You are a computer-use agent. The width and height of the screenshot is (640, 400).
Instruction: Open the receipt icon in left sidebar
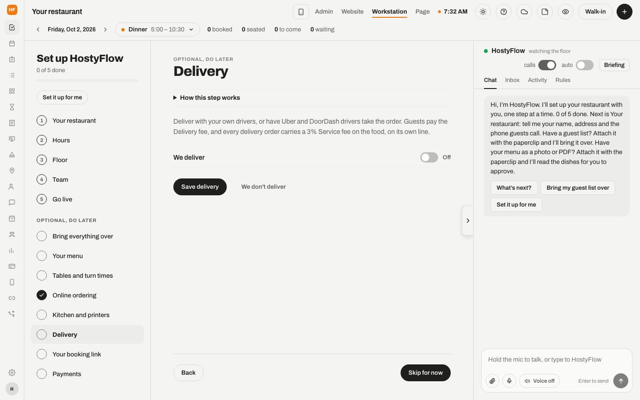click(x=12, y=123)
